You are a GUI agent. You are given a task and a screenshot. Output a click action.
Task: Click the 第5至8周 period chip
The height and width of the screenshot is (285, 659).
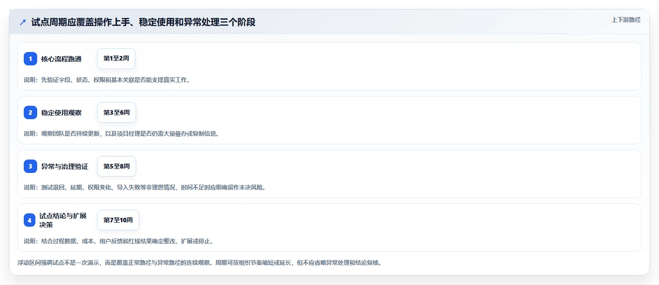point(116,166)
